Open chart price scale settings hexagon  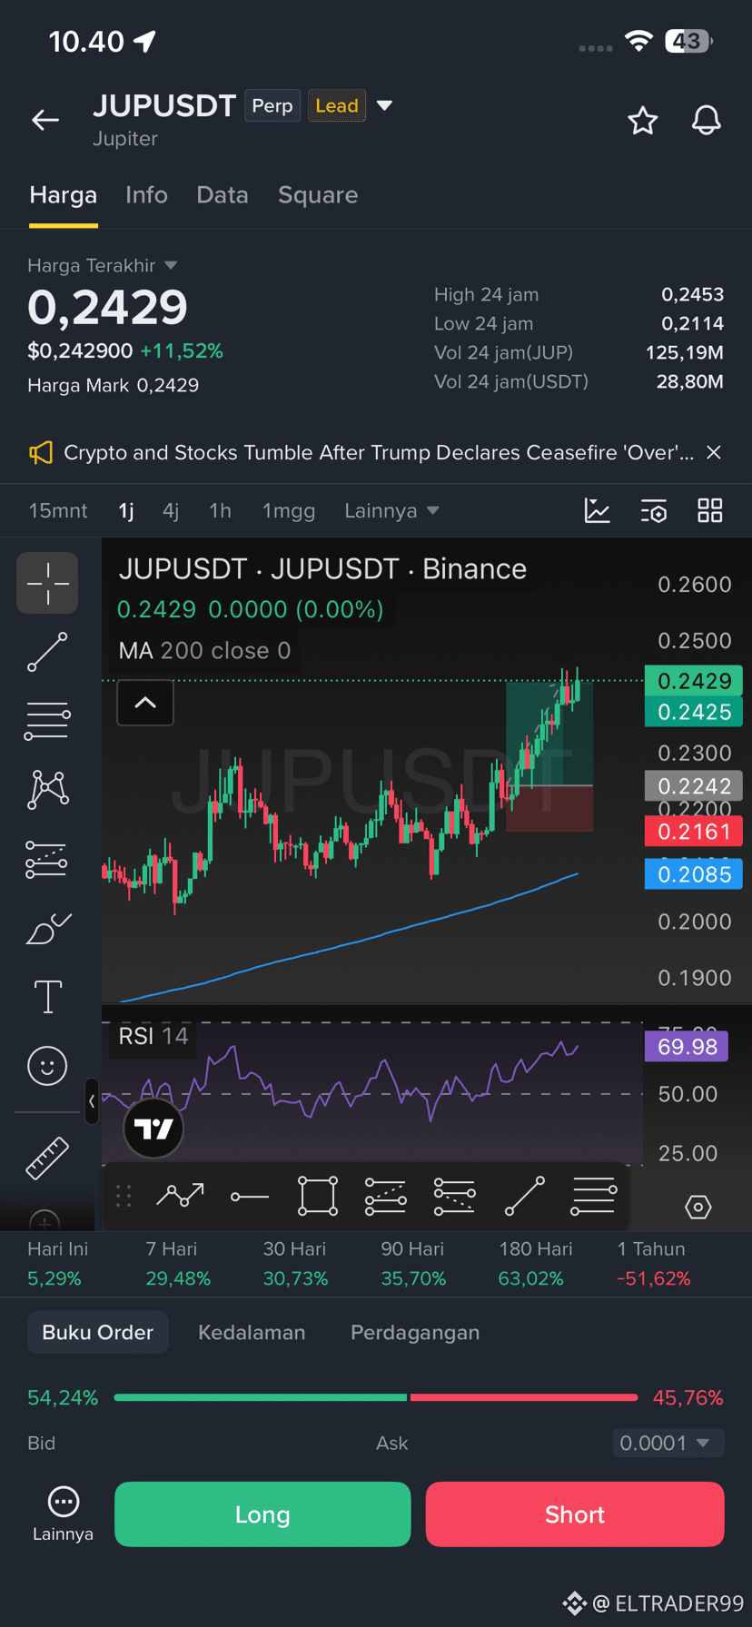(698, 1207)
